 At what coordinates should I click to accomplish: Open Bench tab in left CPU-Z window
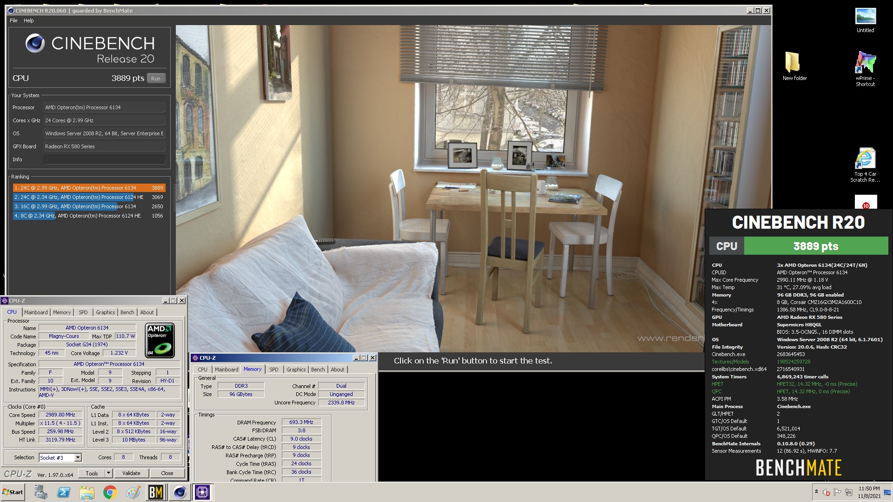pyautogui.click(x=127, y=312)
